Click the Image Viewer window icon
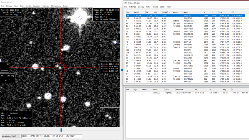 point(2,2)
